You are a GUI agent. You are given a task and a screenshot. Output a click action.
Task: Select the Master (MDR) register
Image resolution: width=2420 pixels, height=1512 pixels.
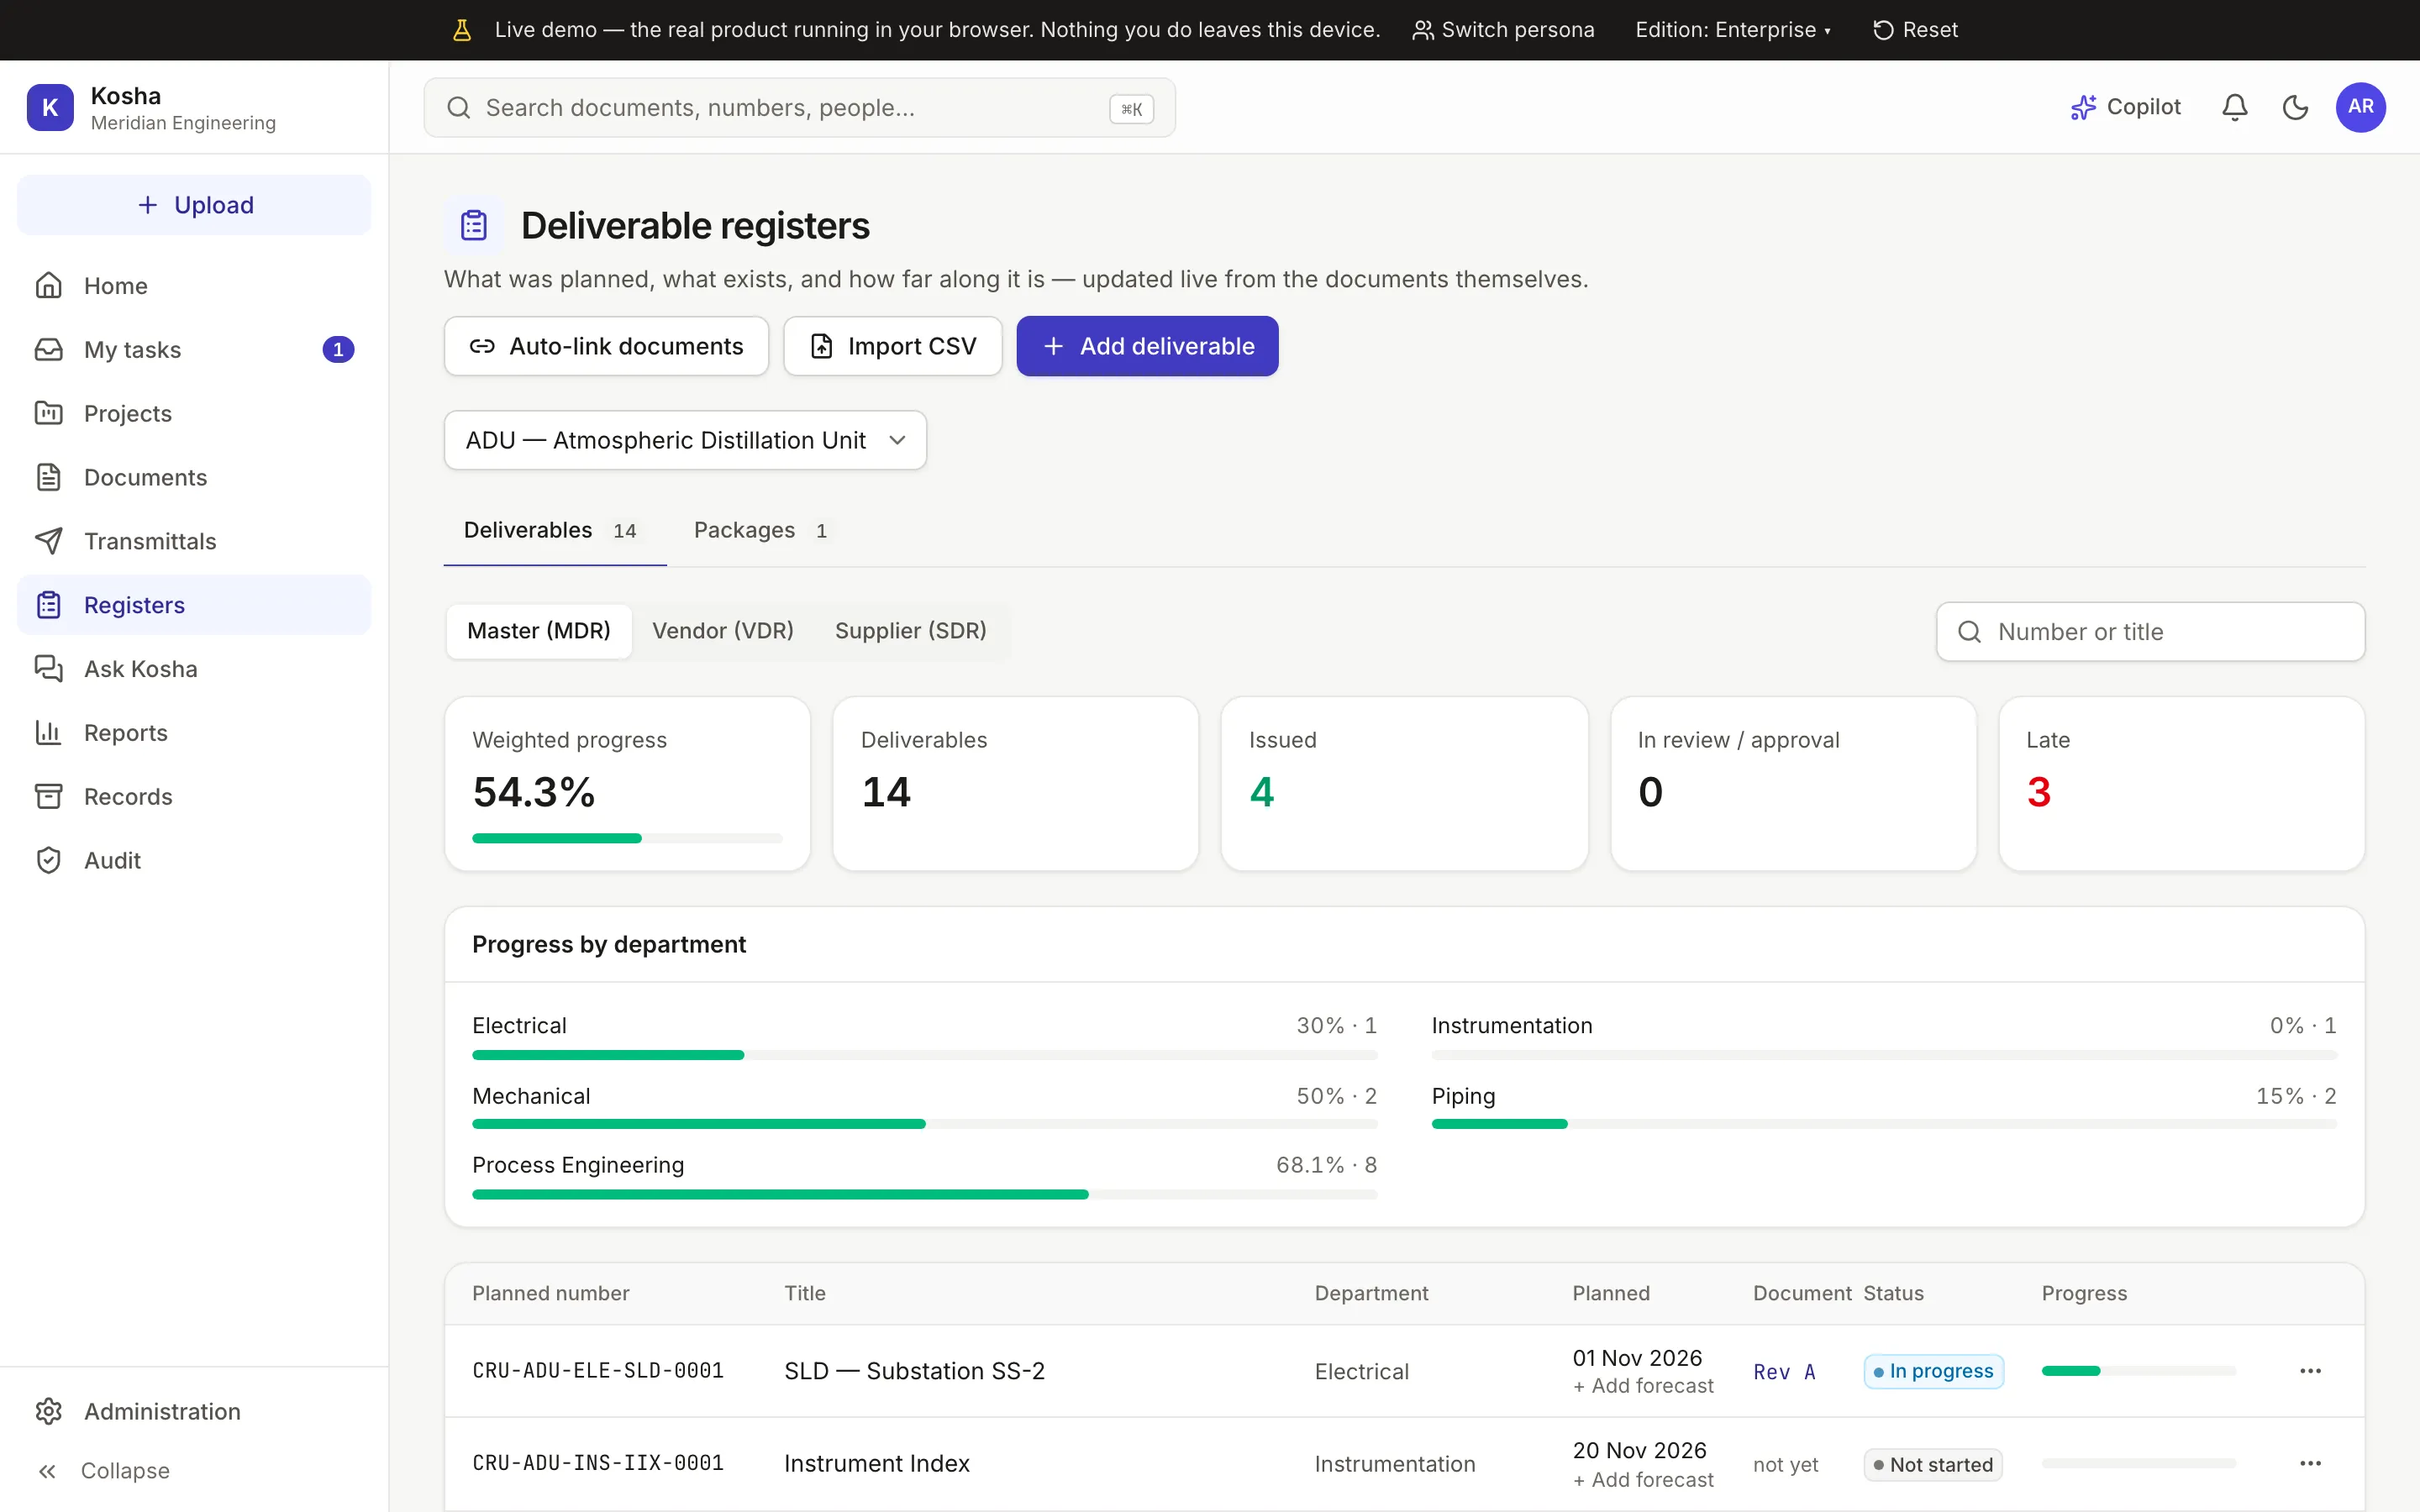point(539,631)
